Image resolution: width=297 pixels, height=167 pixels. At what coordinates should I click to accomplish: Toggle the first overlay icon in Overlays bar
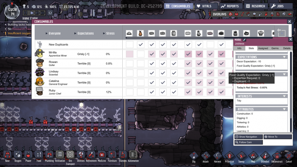tap(230, 14)
